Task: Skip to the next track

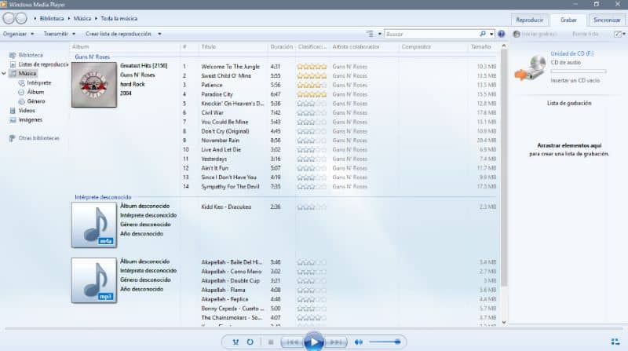Action: [x=336, y=342]
